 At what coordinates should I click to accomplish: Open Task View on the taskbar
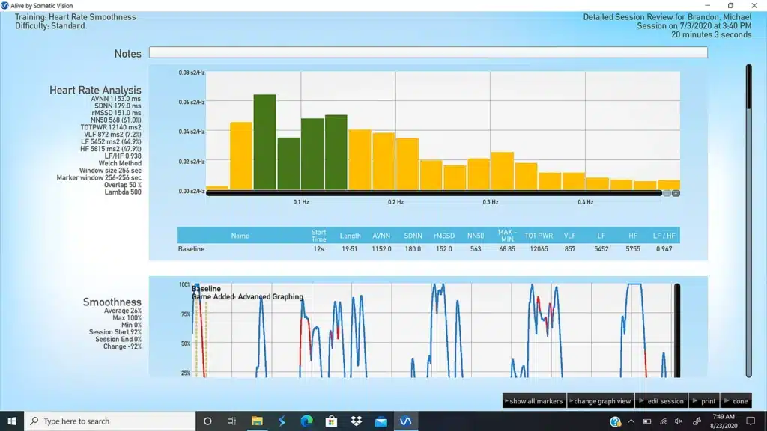coord(231,421)
